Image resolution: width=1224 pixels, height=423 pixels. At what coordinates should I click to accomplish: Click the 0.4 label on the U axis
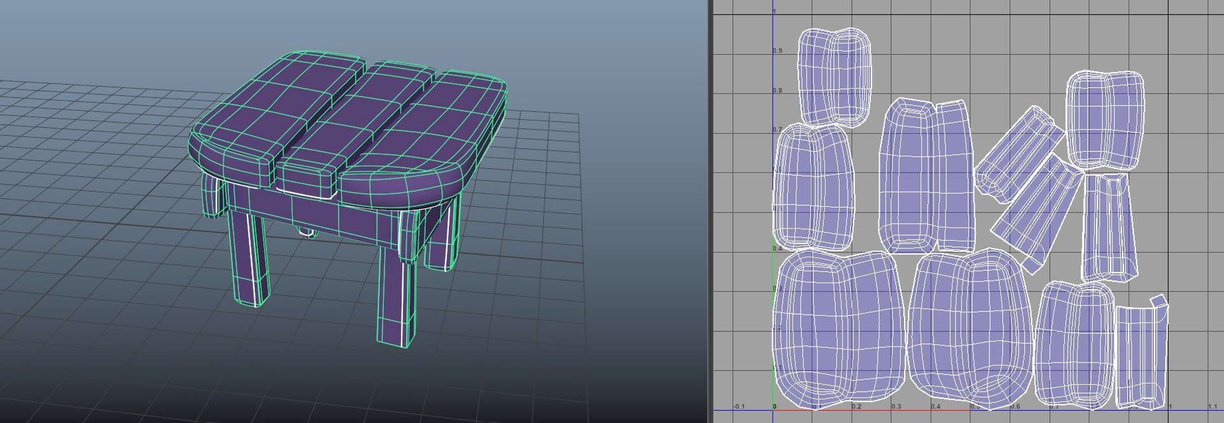pos(936,406)
